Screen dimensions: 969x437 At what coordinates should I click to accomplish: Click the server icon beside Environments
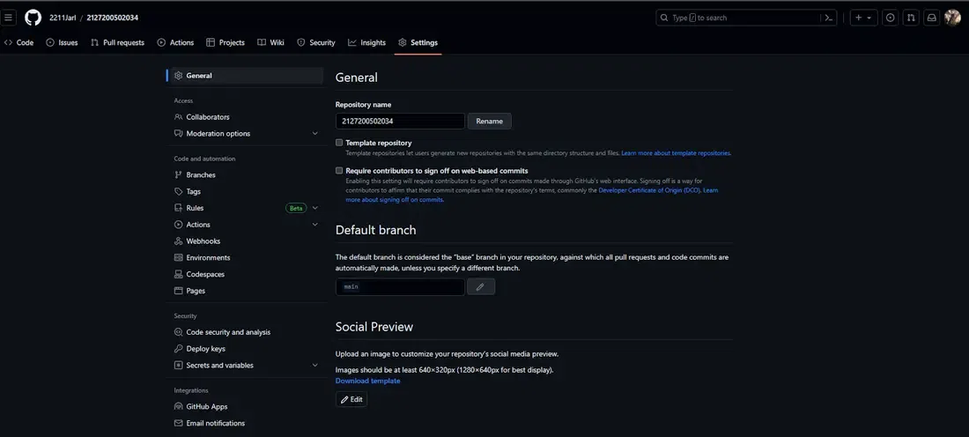click(179, 258)
